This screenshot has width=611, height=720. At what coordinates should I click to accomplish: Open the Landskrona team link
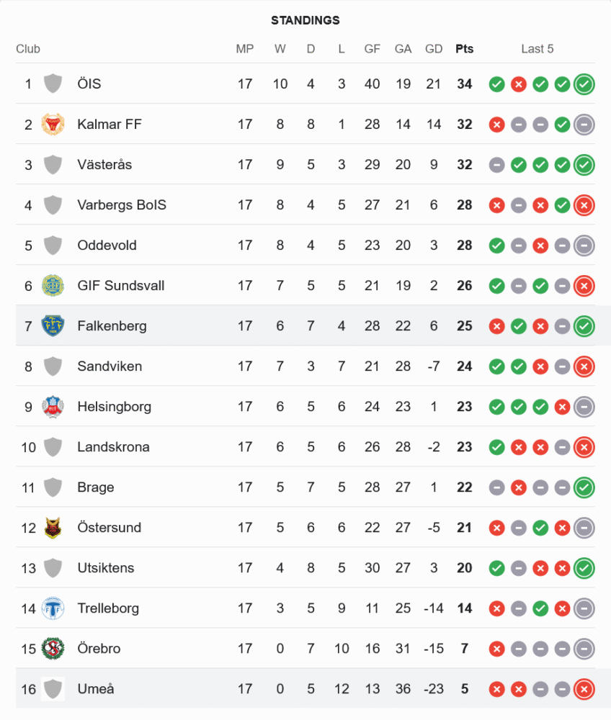click(x=113, y=447)
